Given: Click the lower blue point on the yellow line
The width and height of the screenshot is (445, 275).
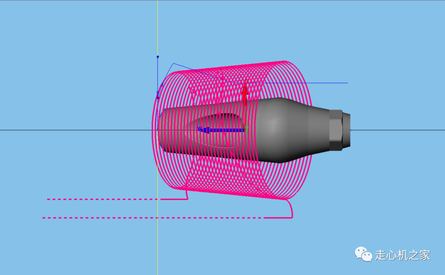Looking at the screenshot, I should tap(157, 98).
